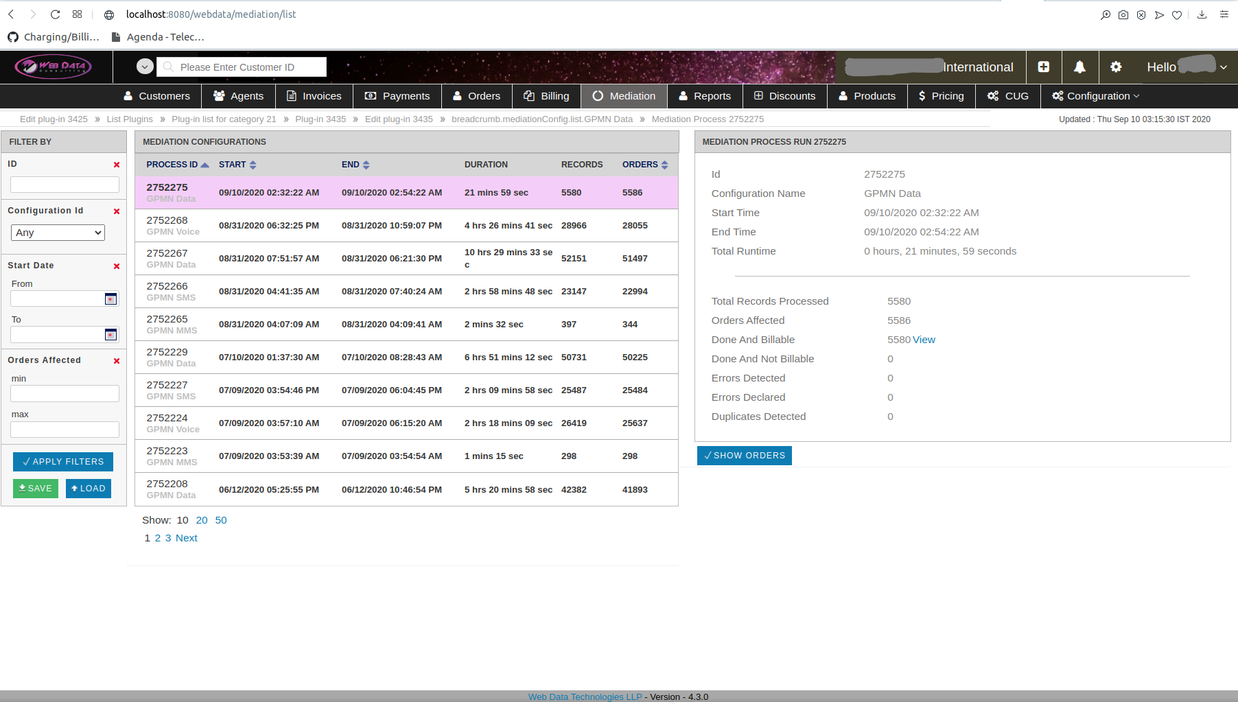Image resolution: width=1238 pixels, height=702 pixels.
Task: Open the Charging/Billing GitHub bookmark
Action: coord(54,37)
